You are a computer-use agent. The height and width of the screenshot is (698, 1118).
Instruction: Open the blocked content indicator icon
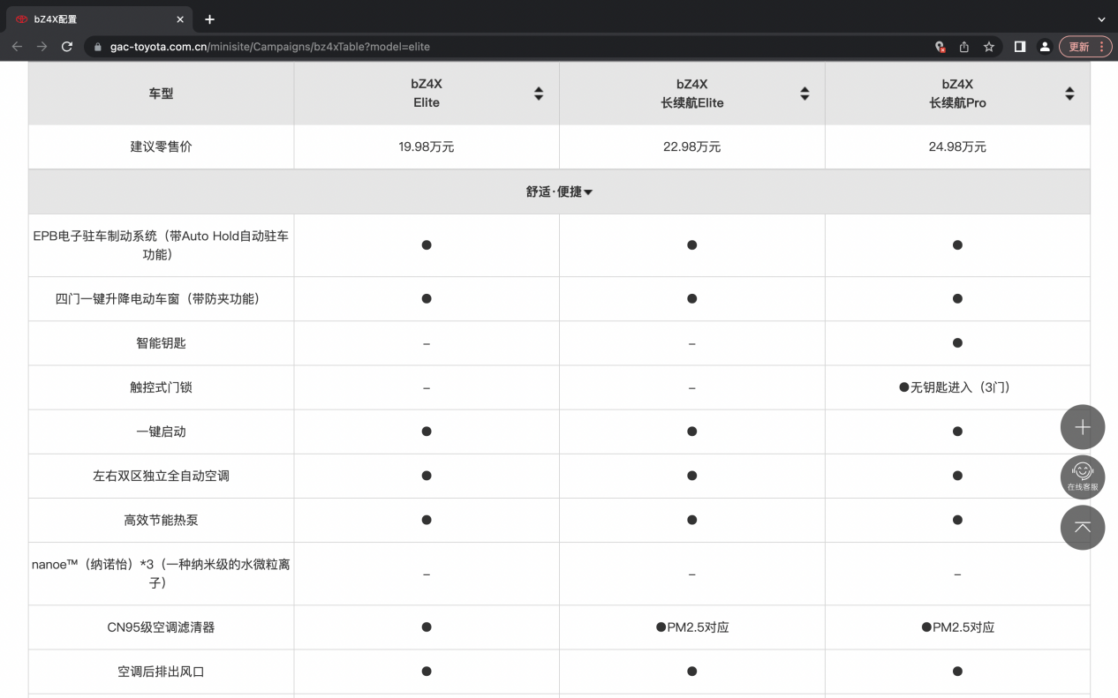pos(940,47)
